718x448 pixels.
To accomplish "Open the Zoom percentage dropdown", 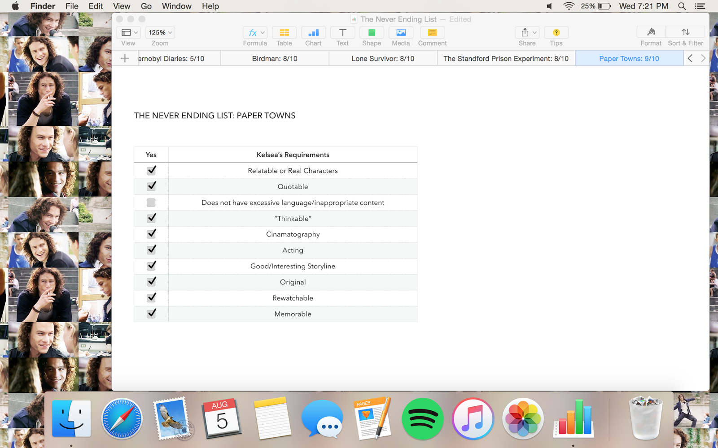I will pyautogui.click(x=159, y=32).
